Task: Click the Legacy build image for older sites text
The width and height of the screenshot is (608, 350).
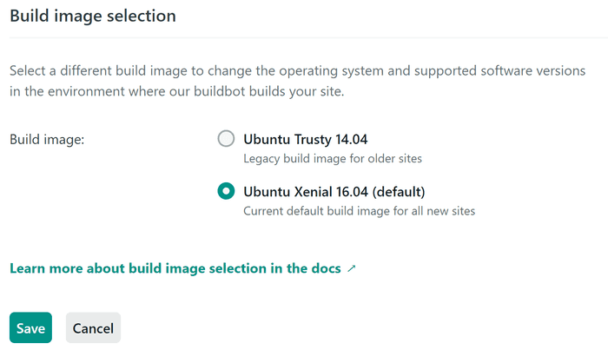Action: coord(333,159)
